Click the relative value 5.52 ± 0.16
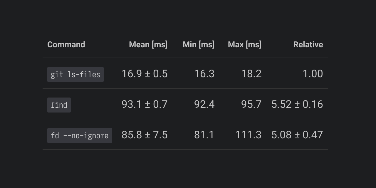This screenshot has height=188, width=376. click(297, 104)
